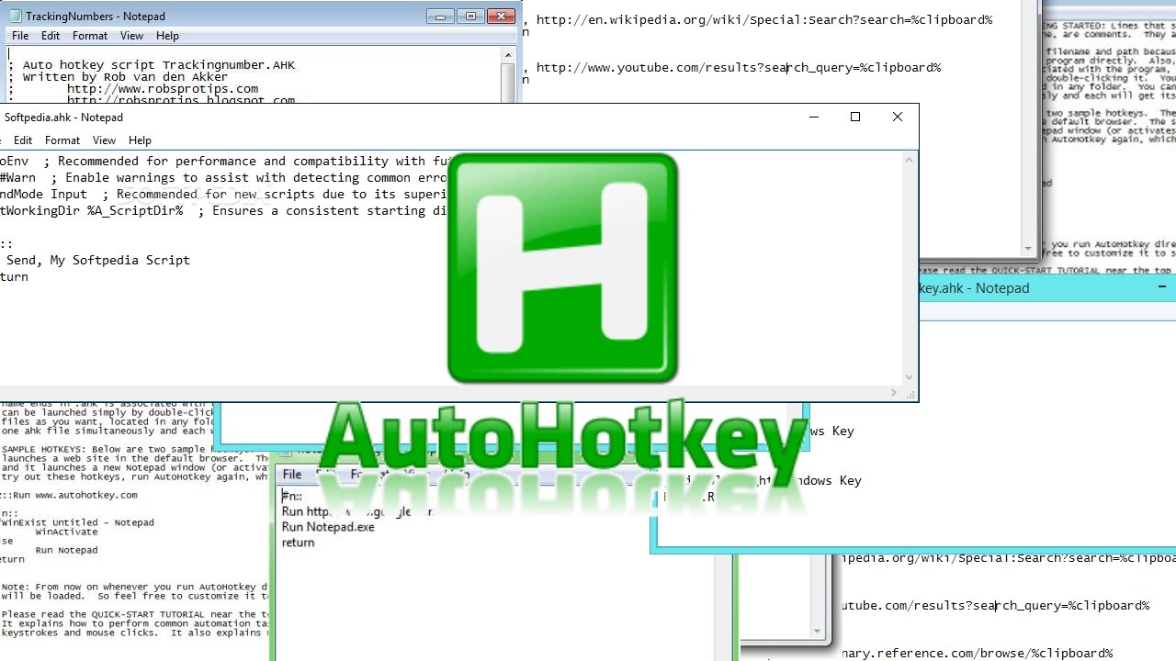Click the YouTube results URL text
Image resolution: width=1176 pixels, height=661 pixels.
pos(735,67)
